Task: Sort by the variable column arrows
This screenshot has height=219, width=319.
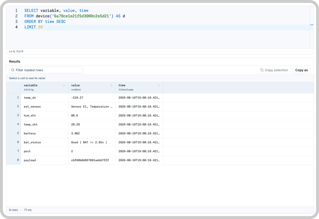Action: point(64,85)
